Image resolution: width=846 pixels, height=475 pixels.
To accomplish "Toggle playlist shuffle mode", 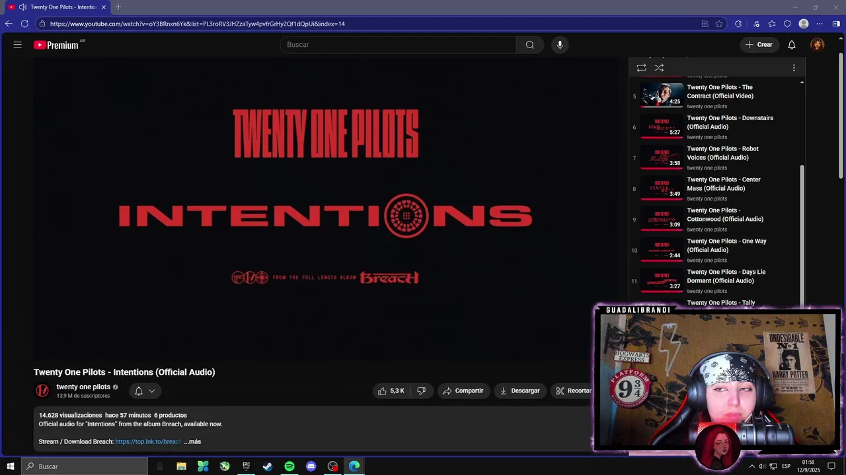I will [x=659, y=68].
